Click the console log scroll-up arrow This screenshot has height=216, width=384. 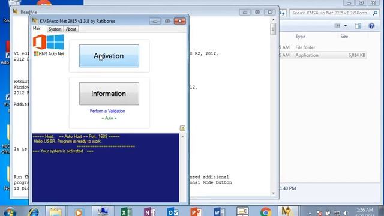[x=182, y=137]
